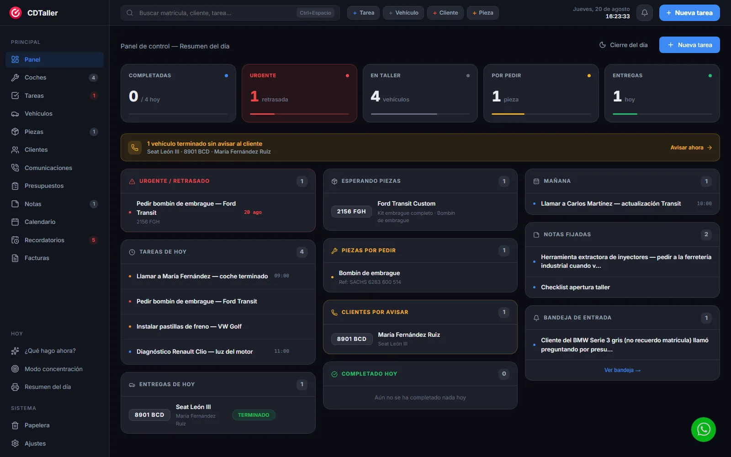Open Comunicaciones from the sidebar
731x457 pixels.
(x=55, y=168)
